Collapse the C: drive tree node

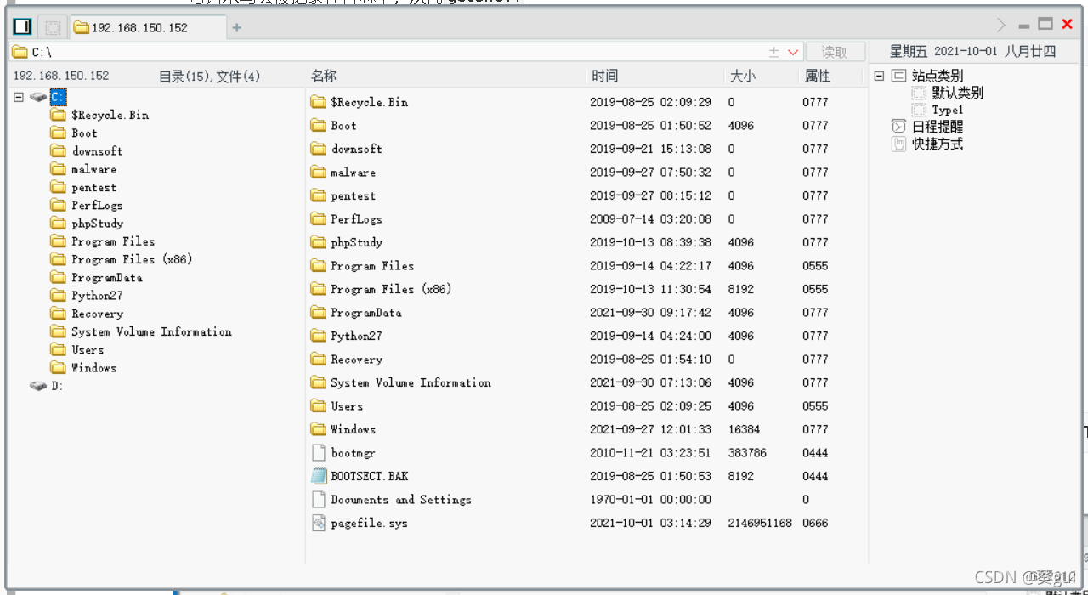(19, 97)
